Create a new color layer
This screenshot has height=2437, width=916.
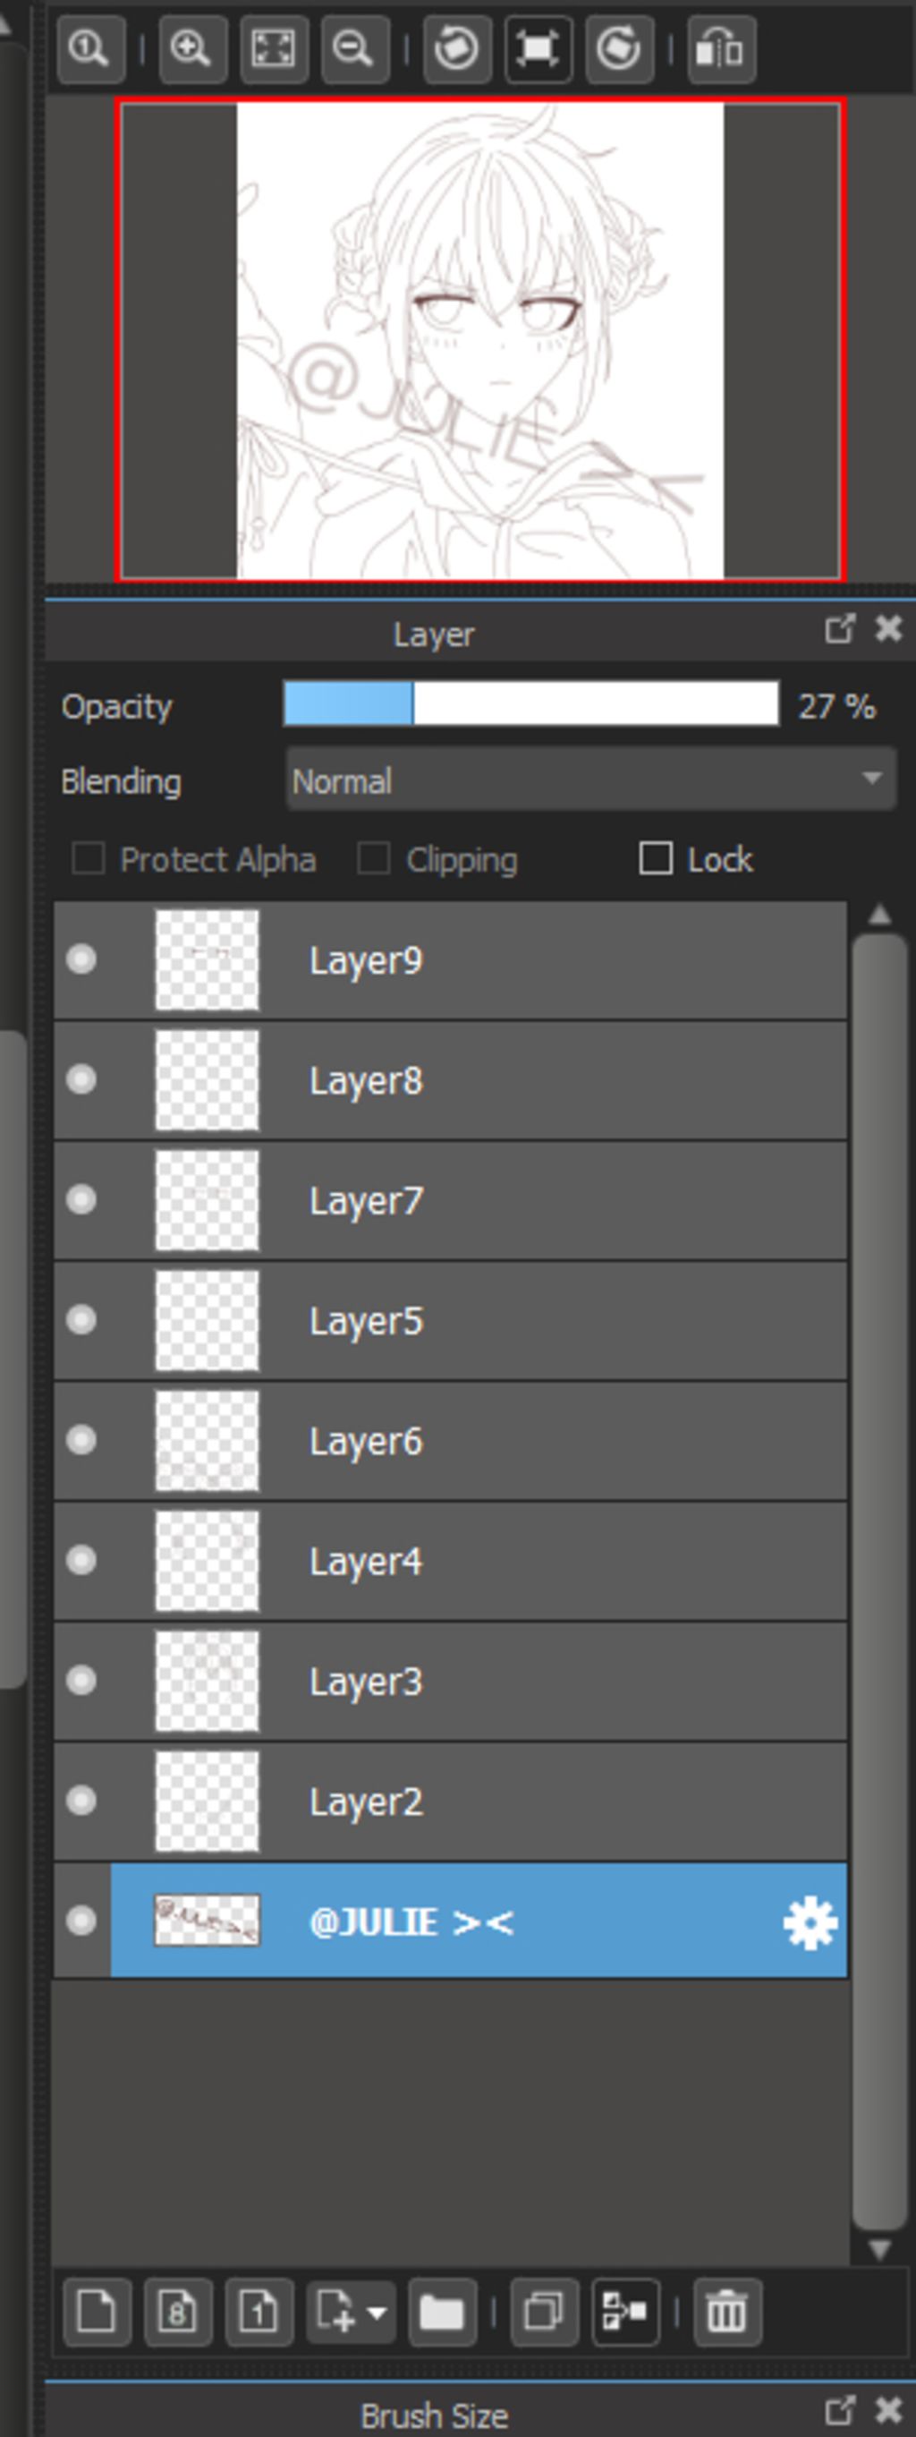(97, 2312)
